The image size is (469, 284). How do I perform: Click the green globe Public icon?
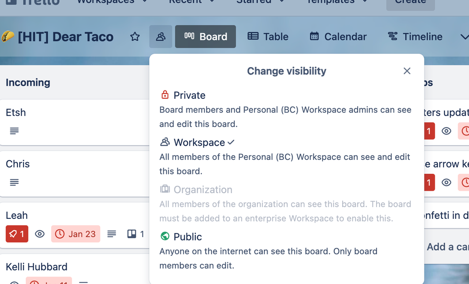pos(165,236)
